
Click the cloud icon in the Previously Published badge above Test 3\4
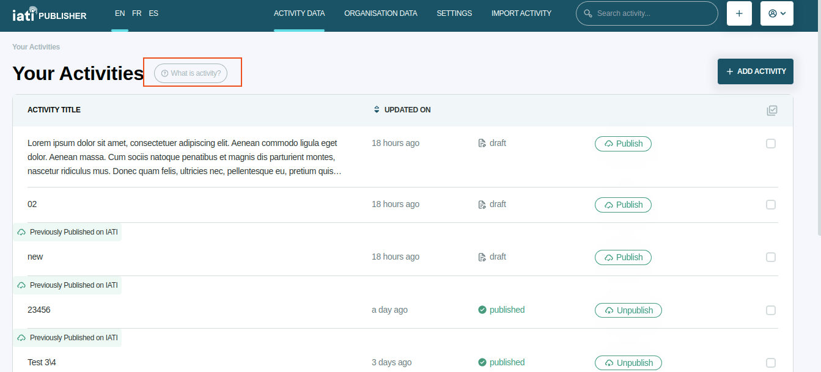tap(21, 338)
